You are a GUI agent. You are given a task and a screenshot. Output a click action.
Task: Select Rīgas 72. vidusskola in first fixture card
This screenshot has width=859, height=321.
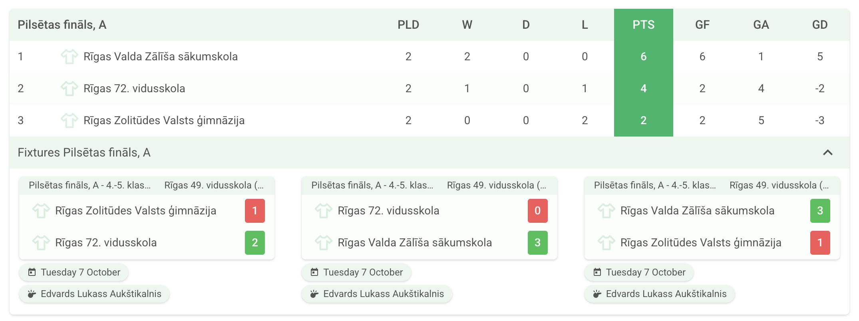[x=106, y=243]
